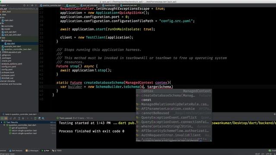Choose cannotBeReused completion suggestion

tap(174, 113)
